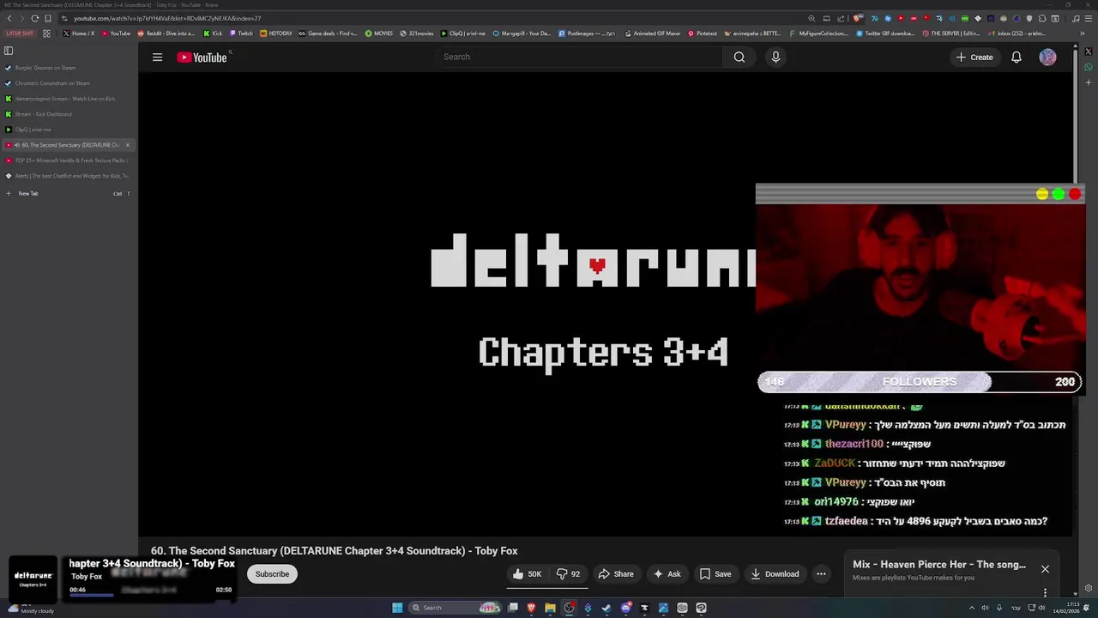
Task: Close the Second Sanctuary YouTube tab
Action: click(128, 145)
